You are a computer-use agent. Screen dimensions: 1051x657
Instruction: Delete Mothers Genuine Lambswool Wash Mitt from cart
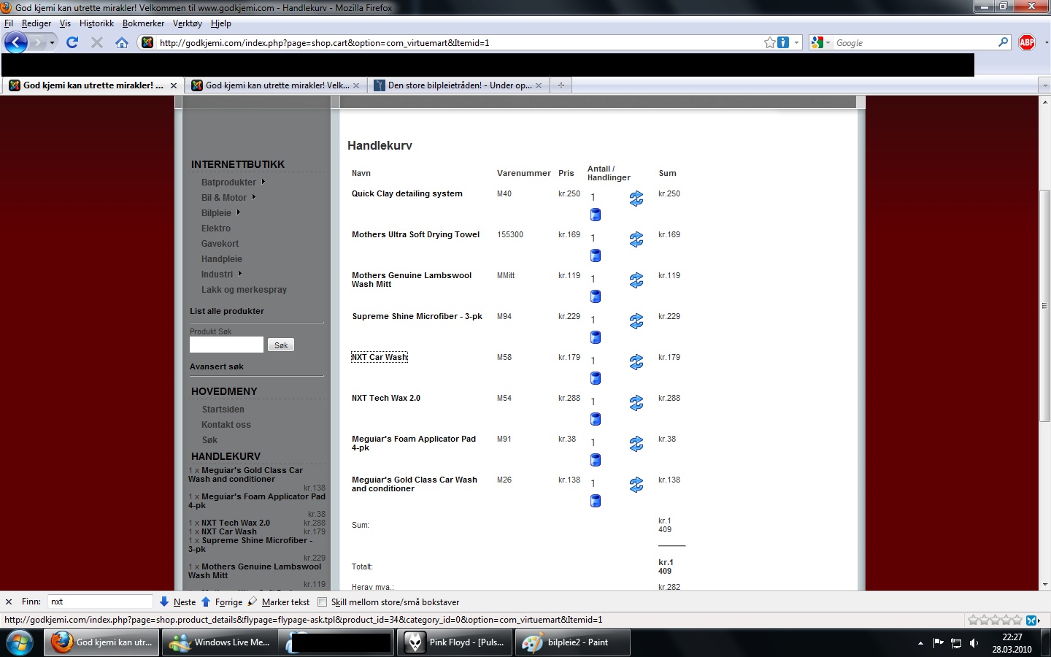(x=596, y=296)
